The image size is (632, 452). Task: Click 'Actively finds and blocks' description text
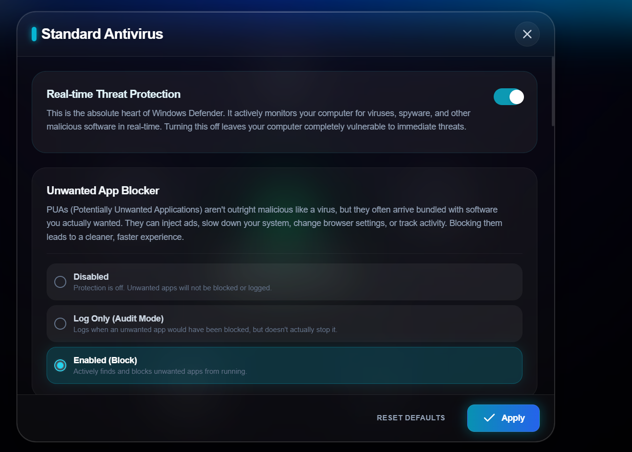160,371
